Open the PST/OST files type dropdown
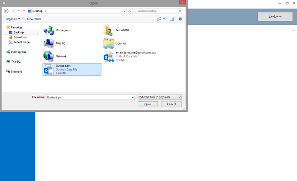The image size is (297, 181). pos(159,97)
